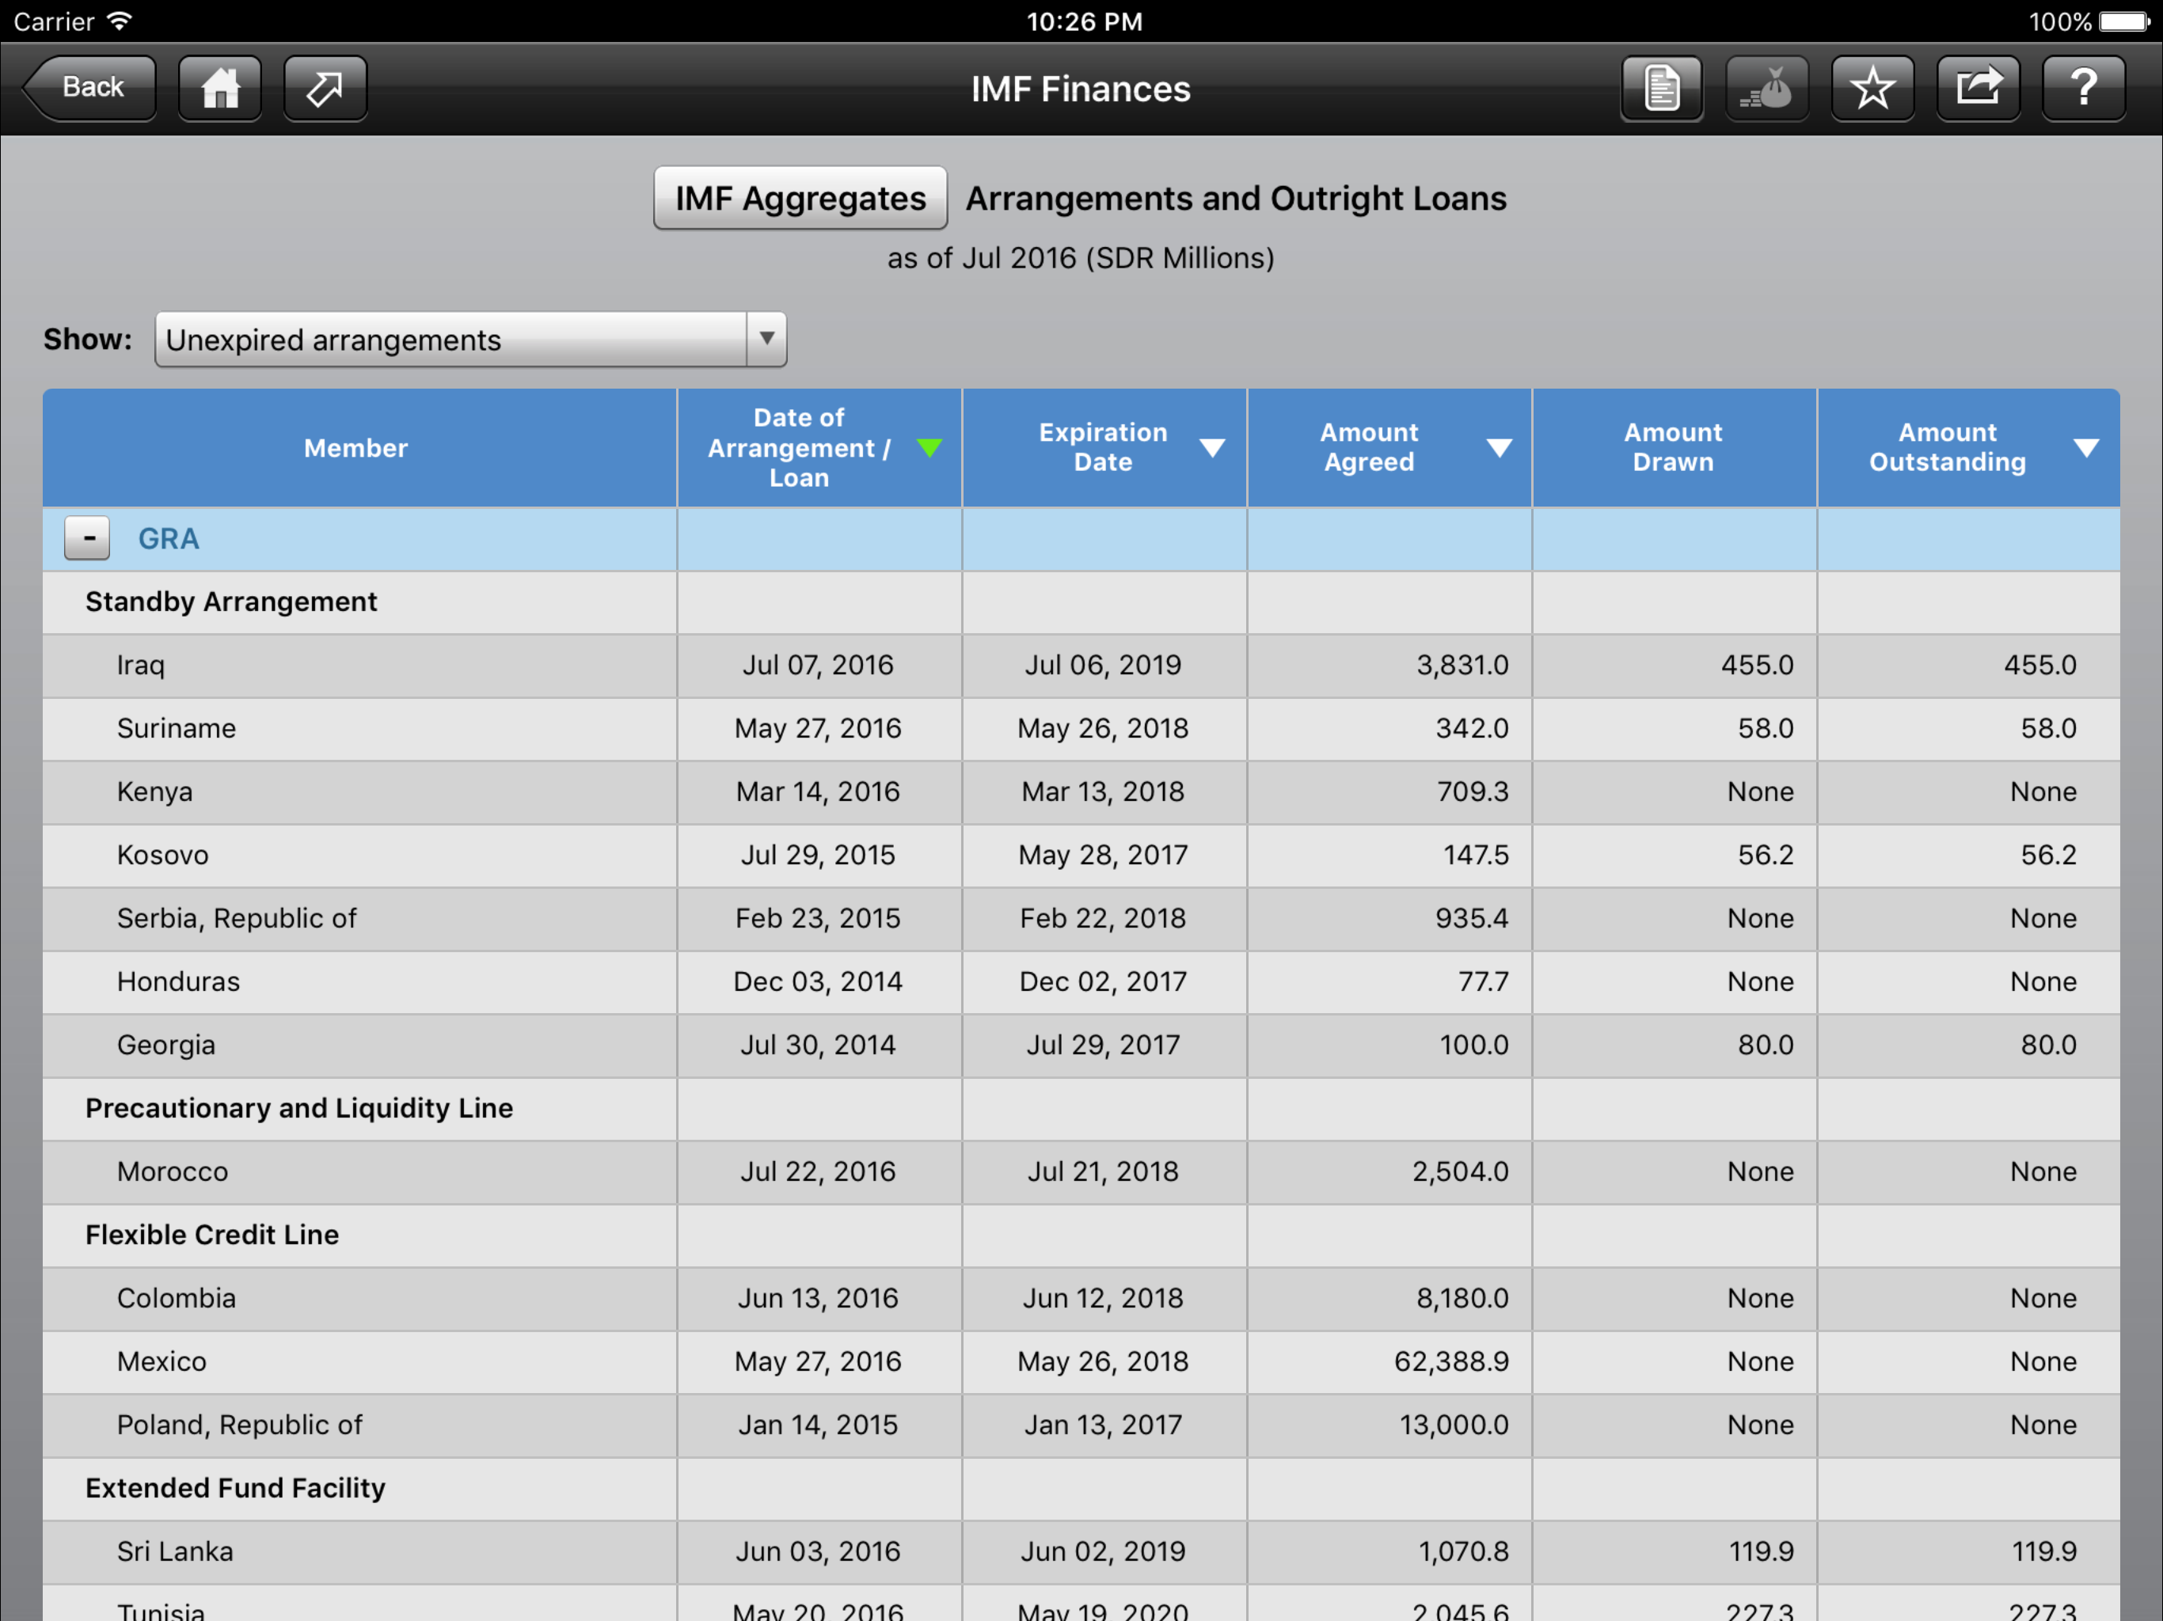Tap the share export icon

point(1979,88)
